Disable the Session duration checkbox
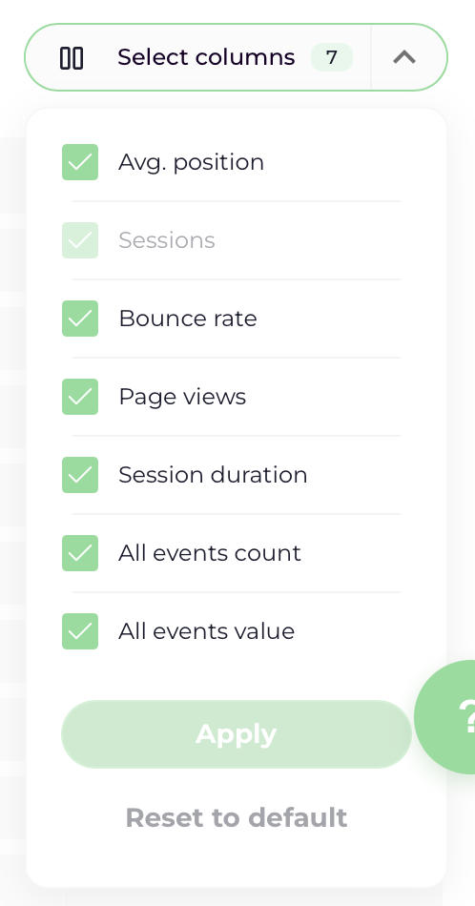 pos(80,475)
